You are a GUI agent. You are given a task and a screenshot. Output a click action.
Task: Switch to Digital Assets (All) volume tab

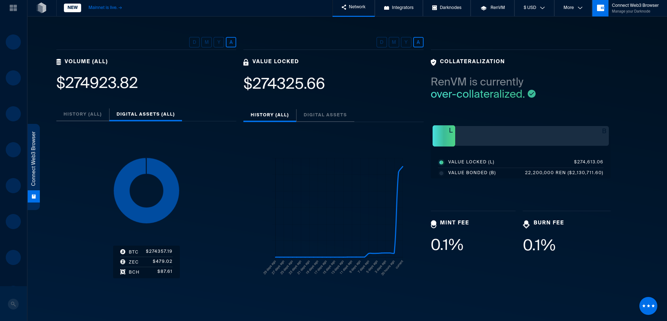click(x=145, y=114)
